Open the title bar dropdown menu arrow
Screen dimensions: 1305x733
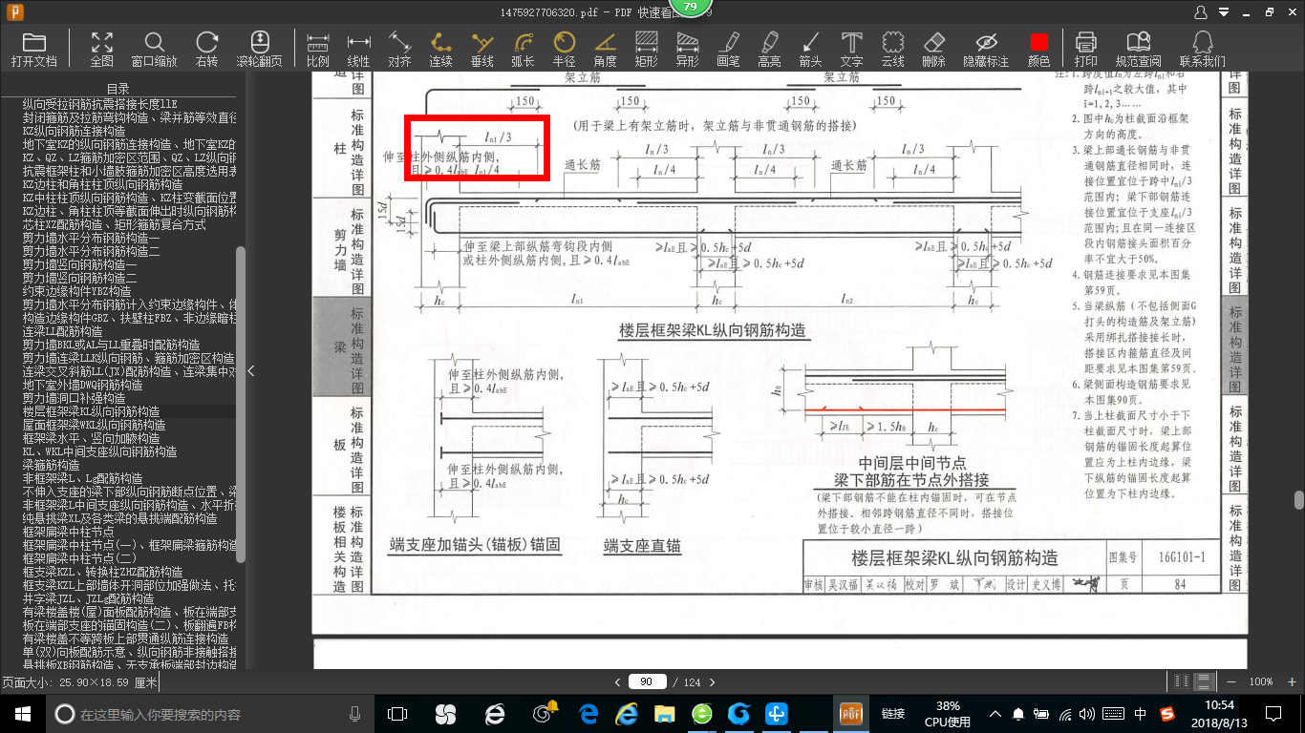point(1225,12)
